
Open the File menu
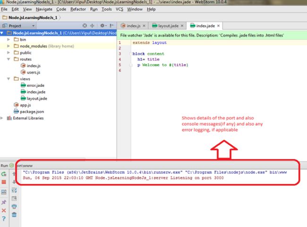pos(4,9)
